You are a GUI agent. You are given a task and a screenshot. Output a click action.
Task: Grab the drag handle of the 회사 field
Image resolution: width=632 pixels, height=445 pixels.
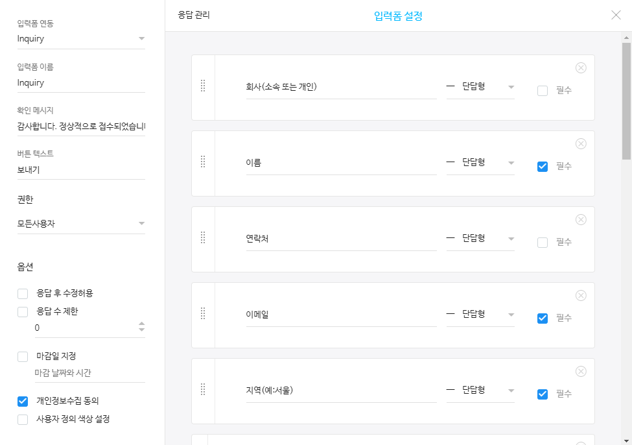click(x=203, y=86)
